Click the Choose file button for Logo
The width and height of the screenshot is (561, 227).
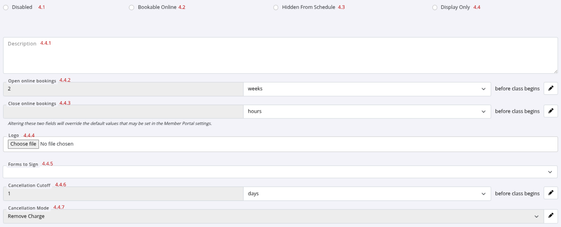[23, 144]
